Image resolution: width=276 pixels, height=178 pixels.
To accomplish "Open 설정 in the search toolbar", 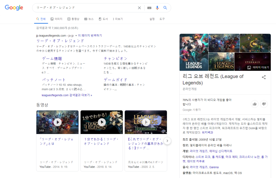I will click(x=152, y=19).
